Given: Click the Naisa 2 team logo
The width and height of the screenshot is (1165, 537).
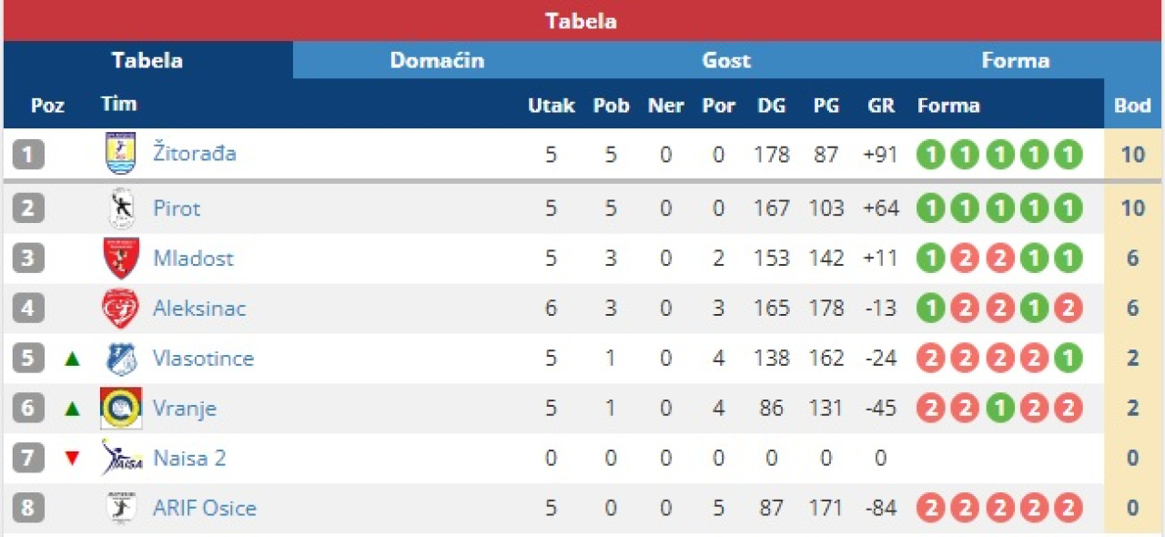Looking at the screenshot, I should pyautogui.click(x=121, y=458).
